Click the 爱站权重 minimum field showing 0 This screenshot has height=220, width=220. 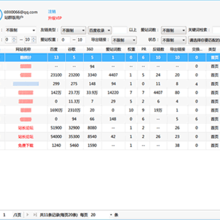click(65, 40)
